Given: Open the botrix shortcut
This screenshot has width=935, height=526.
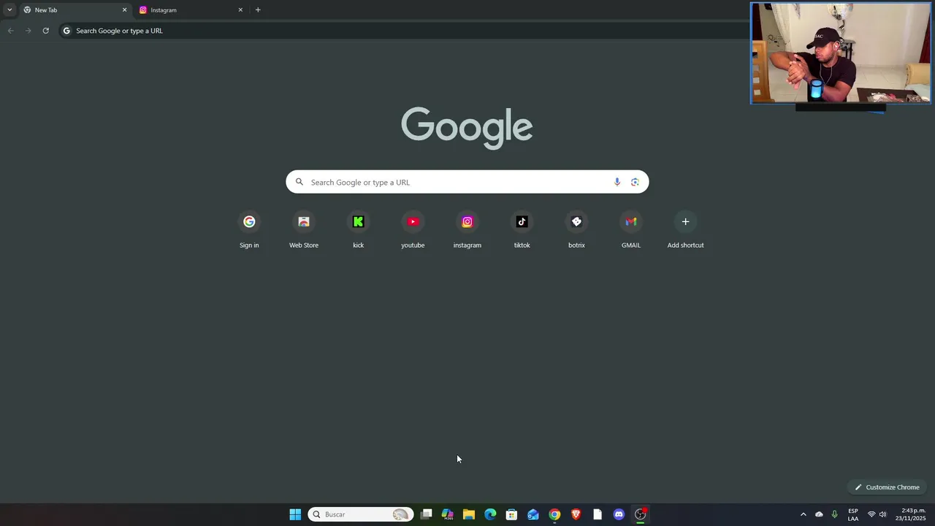Looking at the screenshot, I should [x=576, y=231].
